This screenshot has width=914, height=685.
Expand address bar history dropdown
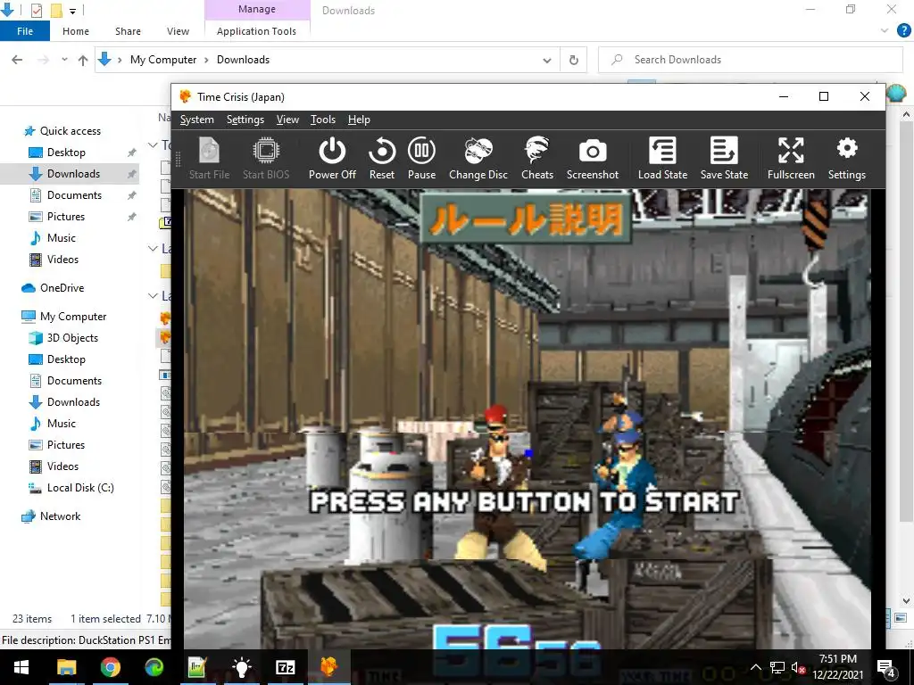(547, 60)
